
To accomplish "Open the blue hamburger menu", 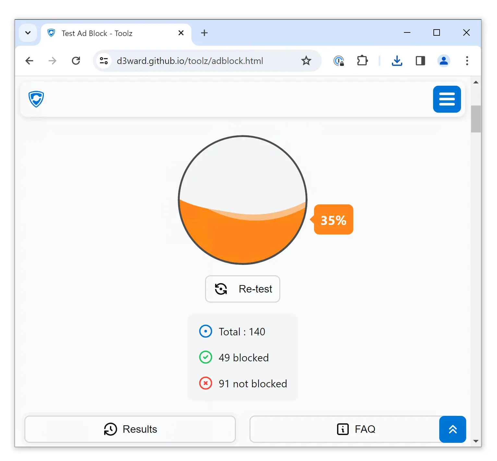I will pos(447,99).
